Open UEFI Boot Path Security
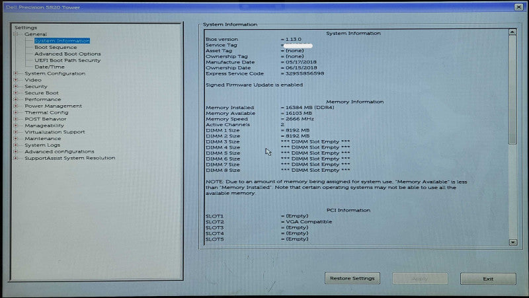The height and width of the screenshot is (298, 529). click(67, 60)
